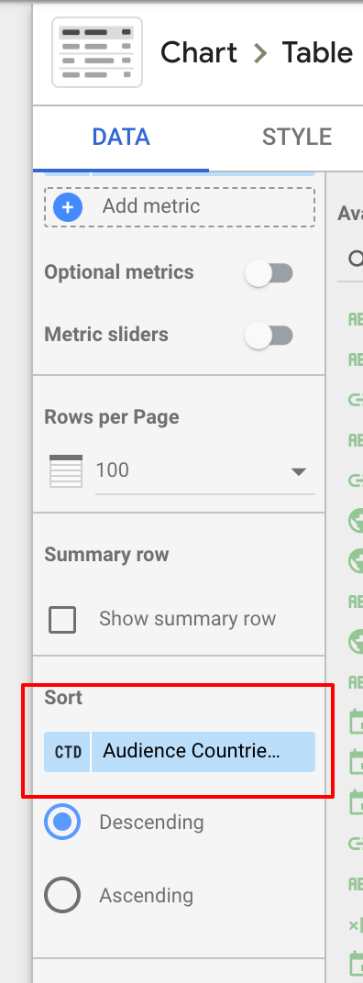
Task: Enable the Optional metrics toggle
Action: pyautogui.click(x=269, y=272)
